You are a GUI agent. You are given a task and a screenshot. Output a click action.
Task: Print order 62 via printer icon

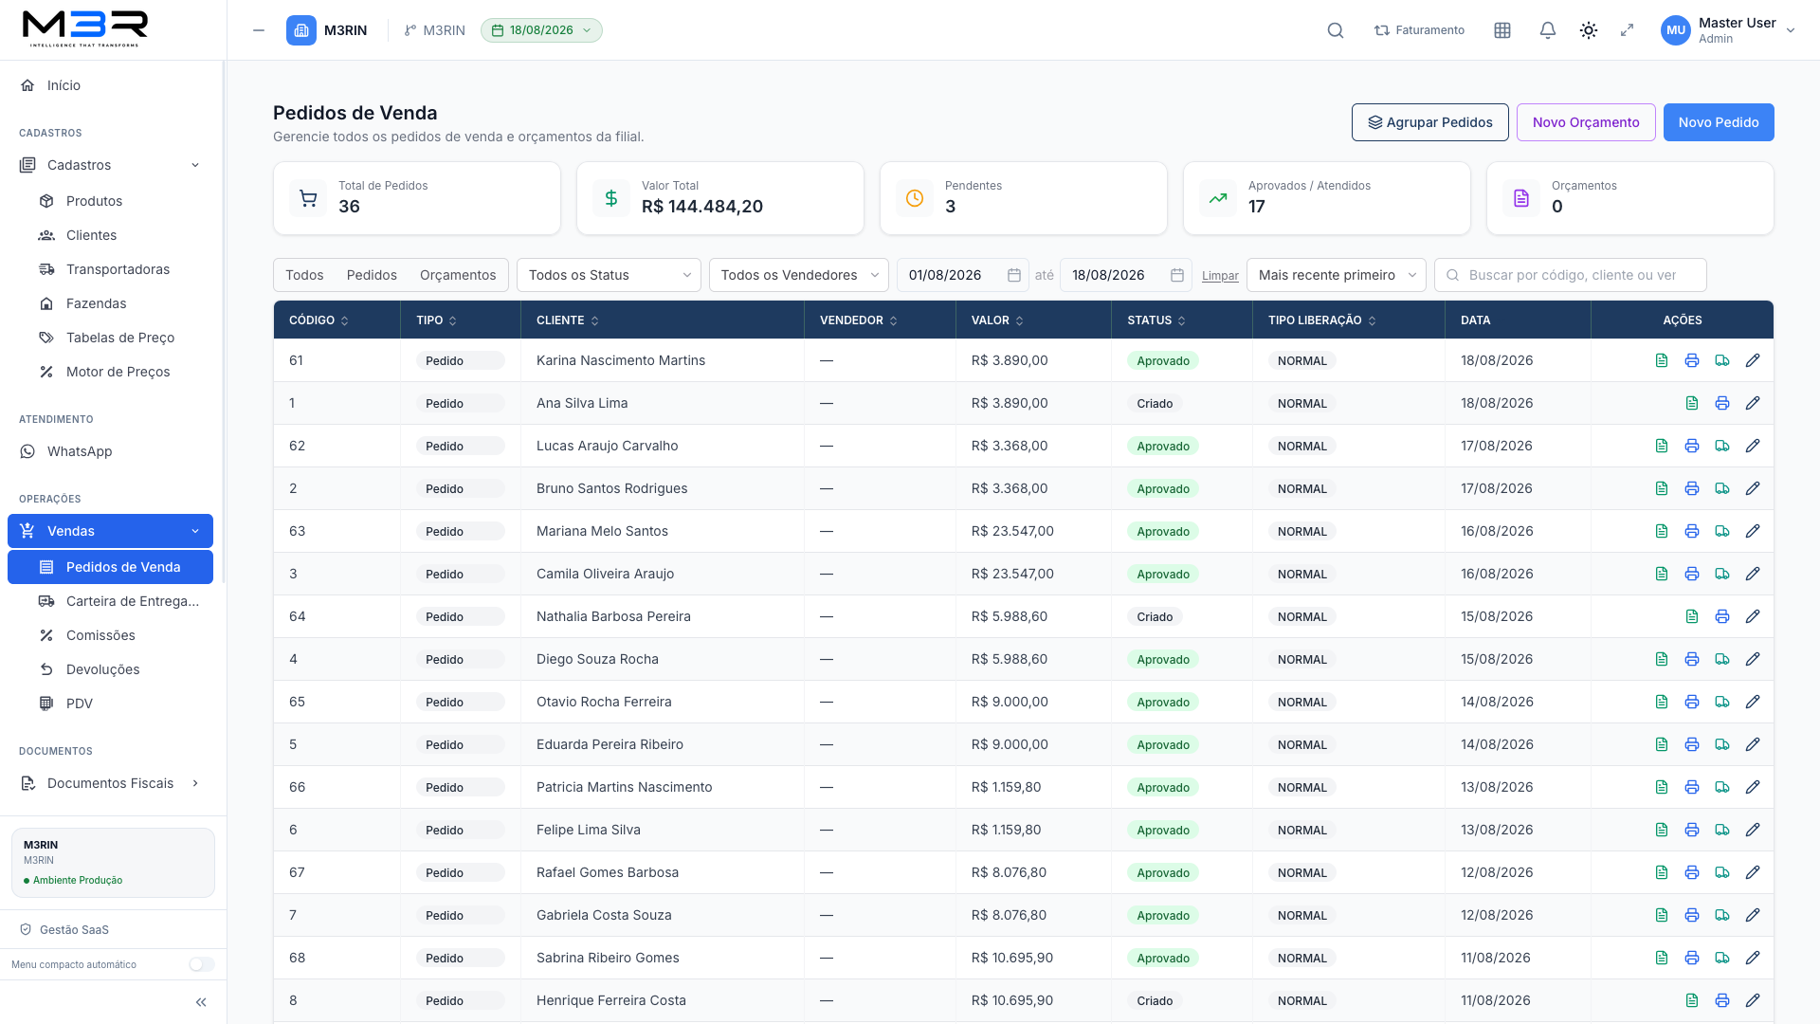[1692, 446]
